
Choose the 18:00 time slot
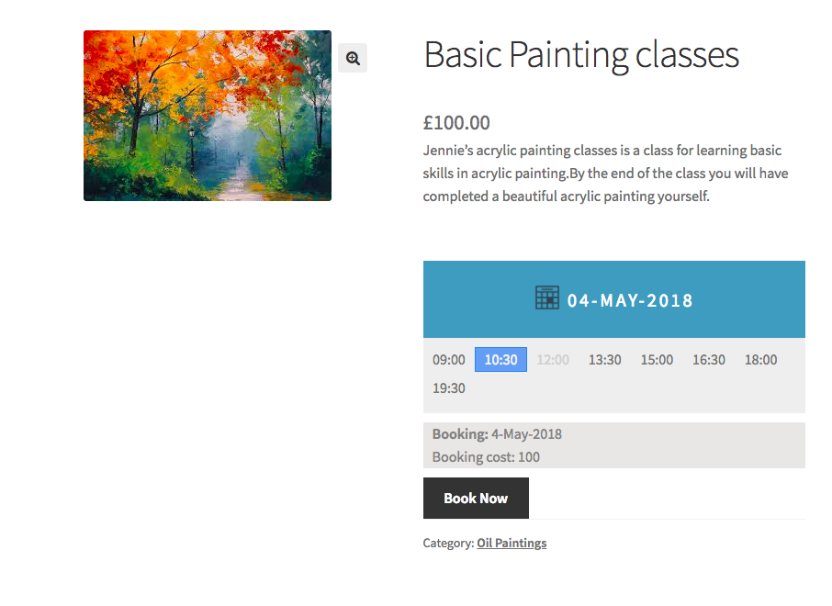pyautogui.click(x=760, y=360)
